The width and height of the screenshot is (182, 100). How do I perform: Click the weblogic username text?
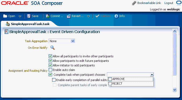point(174,9)
